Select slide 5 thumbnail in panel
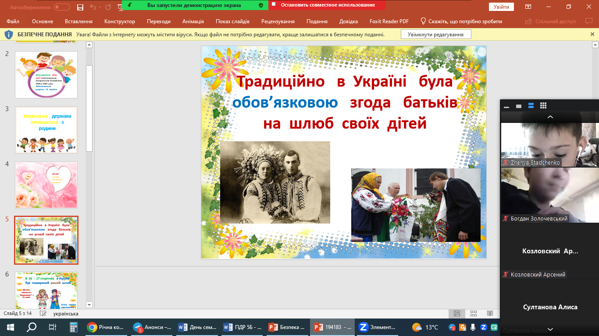This screenshot has width=599, height=336. click(46, 240)
